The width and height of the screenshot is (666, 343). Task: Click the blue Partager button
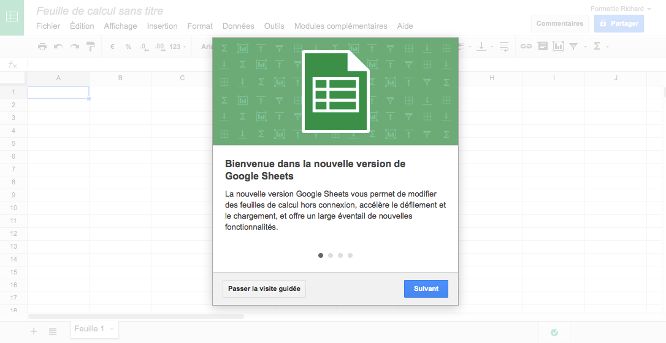tap(619, 23)
